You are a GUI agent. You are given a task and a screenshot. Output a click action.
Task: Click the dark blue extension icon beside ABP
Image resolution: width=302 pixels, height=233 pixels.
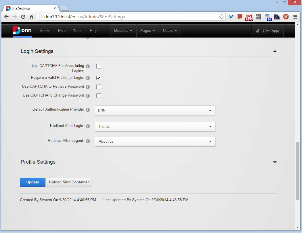[x=277, y=17]
